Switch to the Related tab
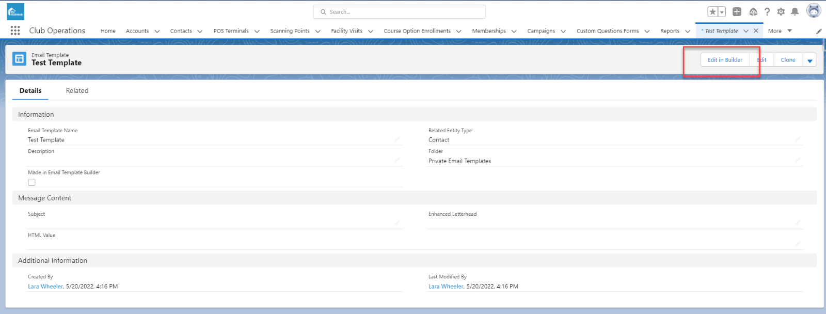The height and width of the screenshot is (314, 826). 77,91
